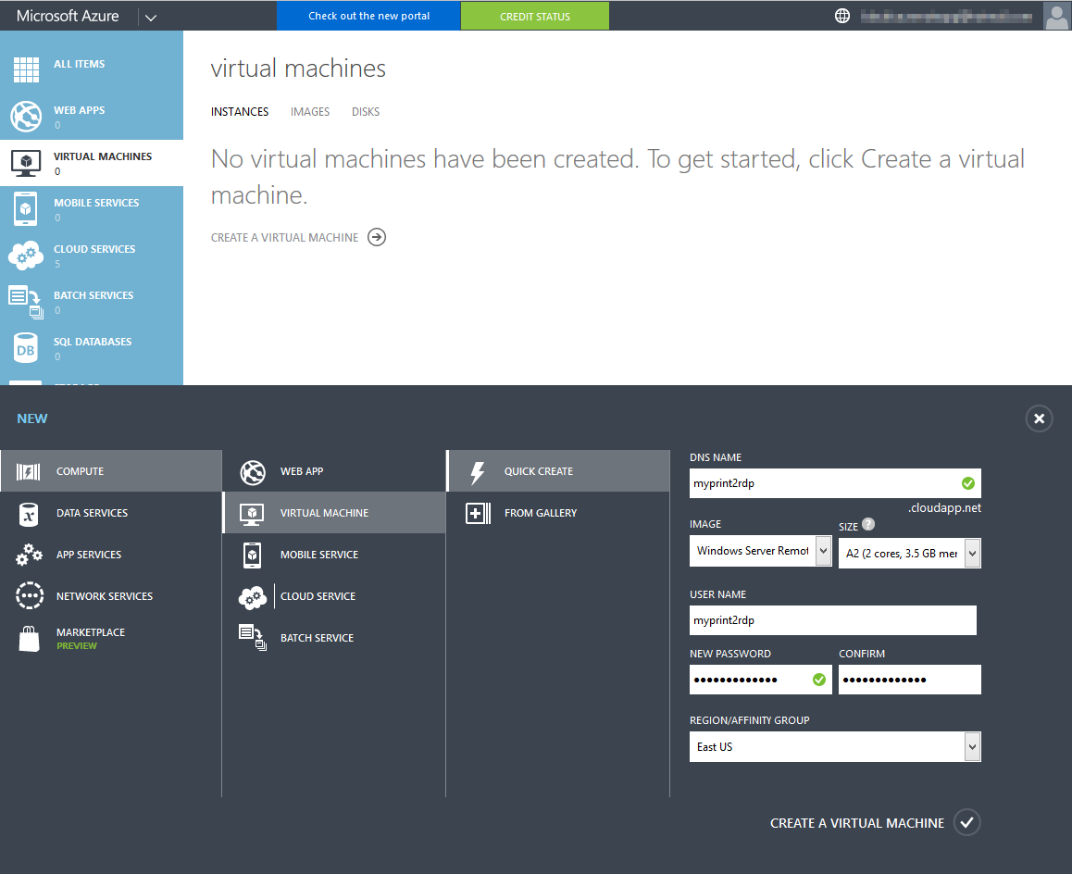The image size is (1072, 874).
Task: Switch to the Images tab
Action: 310,112
